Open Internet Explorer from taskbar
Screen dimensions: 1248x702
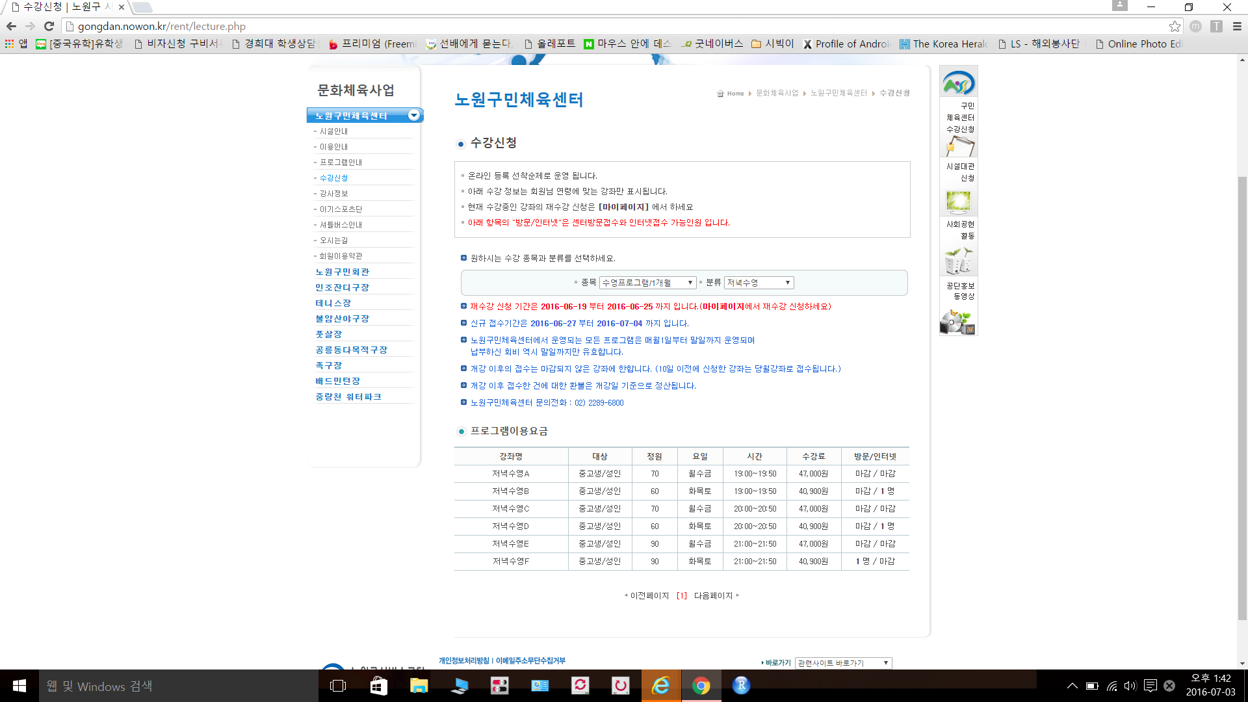[661, 686]
